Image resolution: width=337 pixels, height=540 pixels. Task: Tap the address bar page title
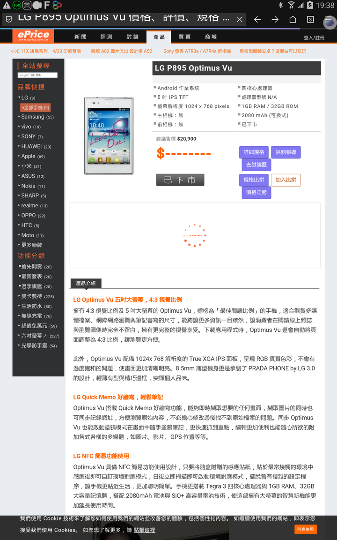click(x=124, y=18)
